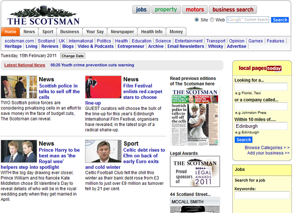Click the Within 10 miles Edinburgh field
This screenshot has height=213, width=294.
pyautogui.click(x=261, y=126)
